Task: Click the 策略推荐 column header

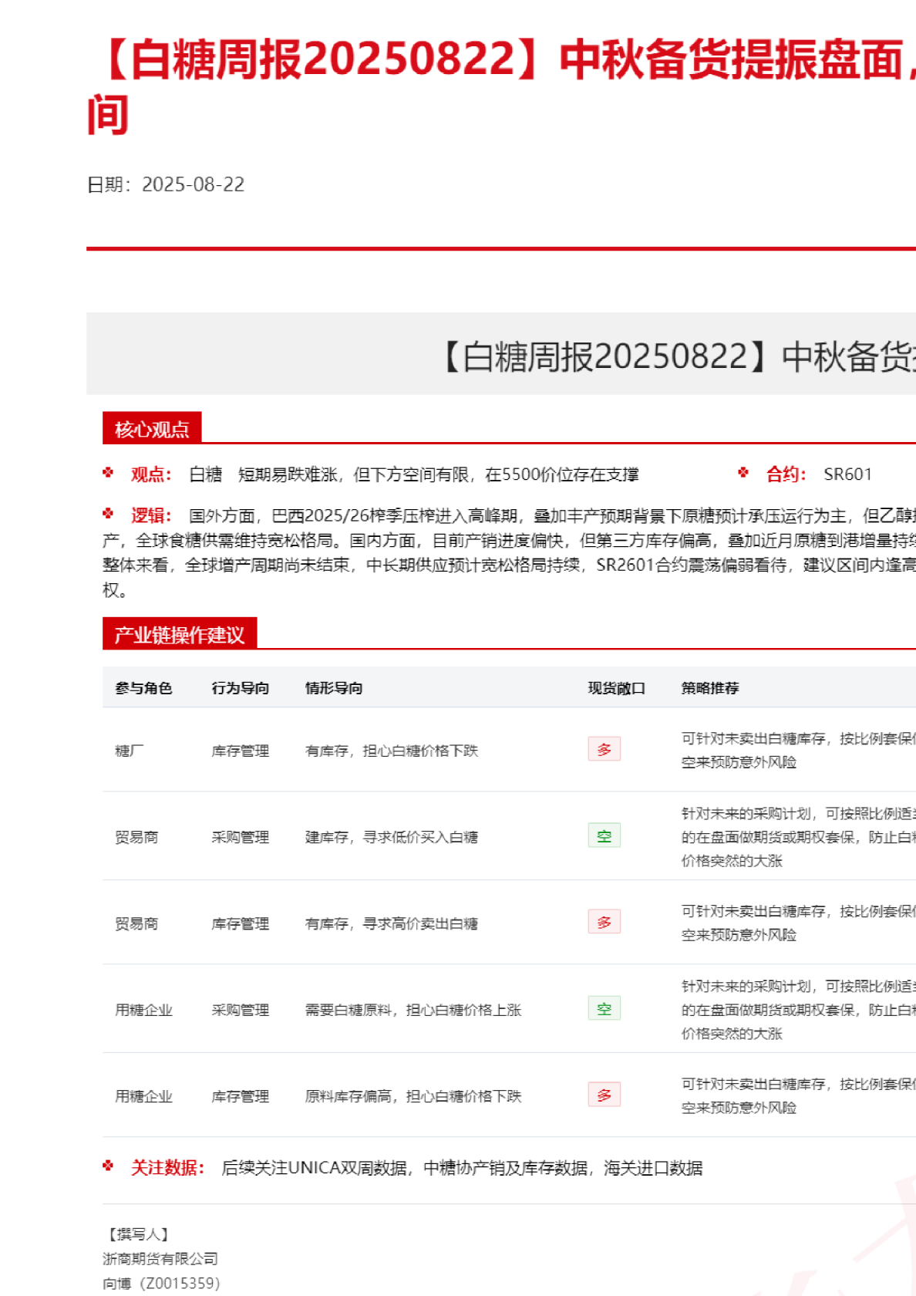Action: pyautogui.click(x=710, y=688)
